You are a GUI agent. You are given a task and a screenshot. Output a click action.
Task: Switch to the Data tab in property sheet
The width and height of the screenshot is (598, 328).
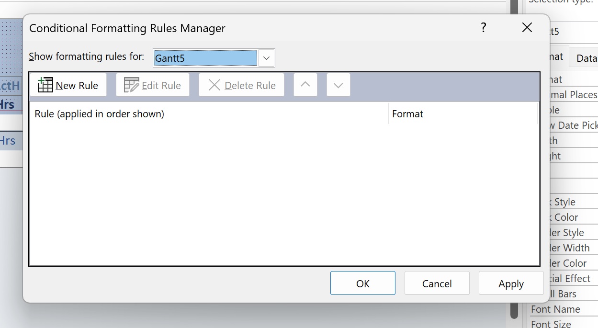(x=586, y=58)
